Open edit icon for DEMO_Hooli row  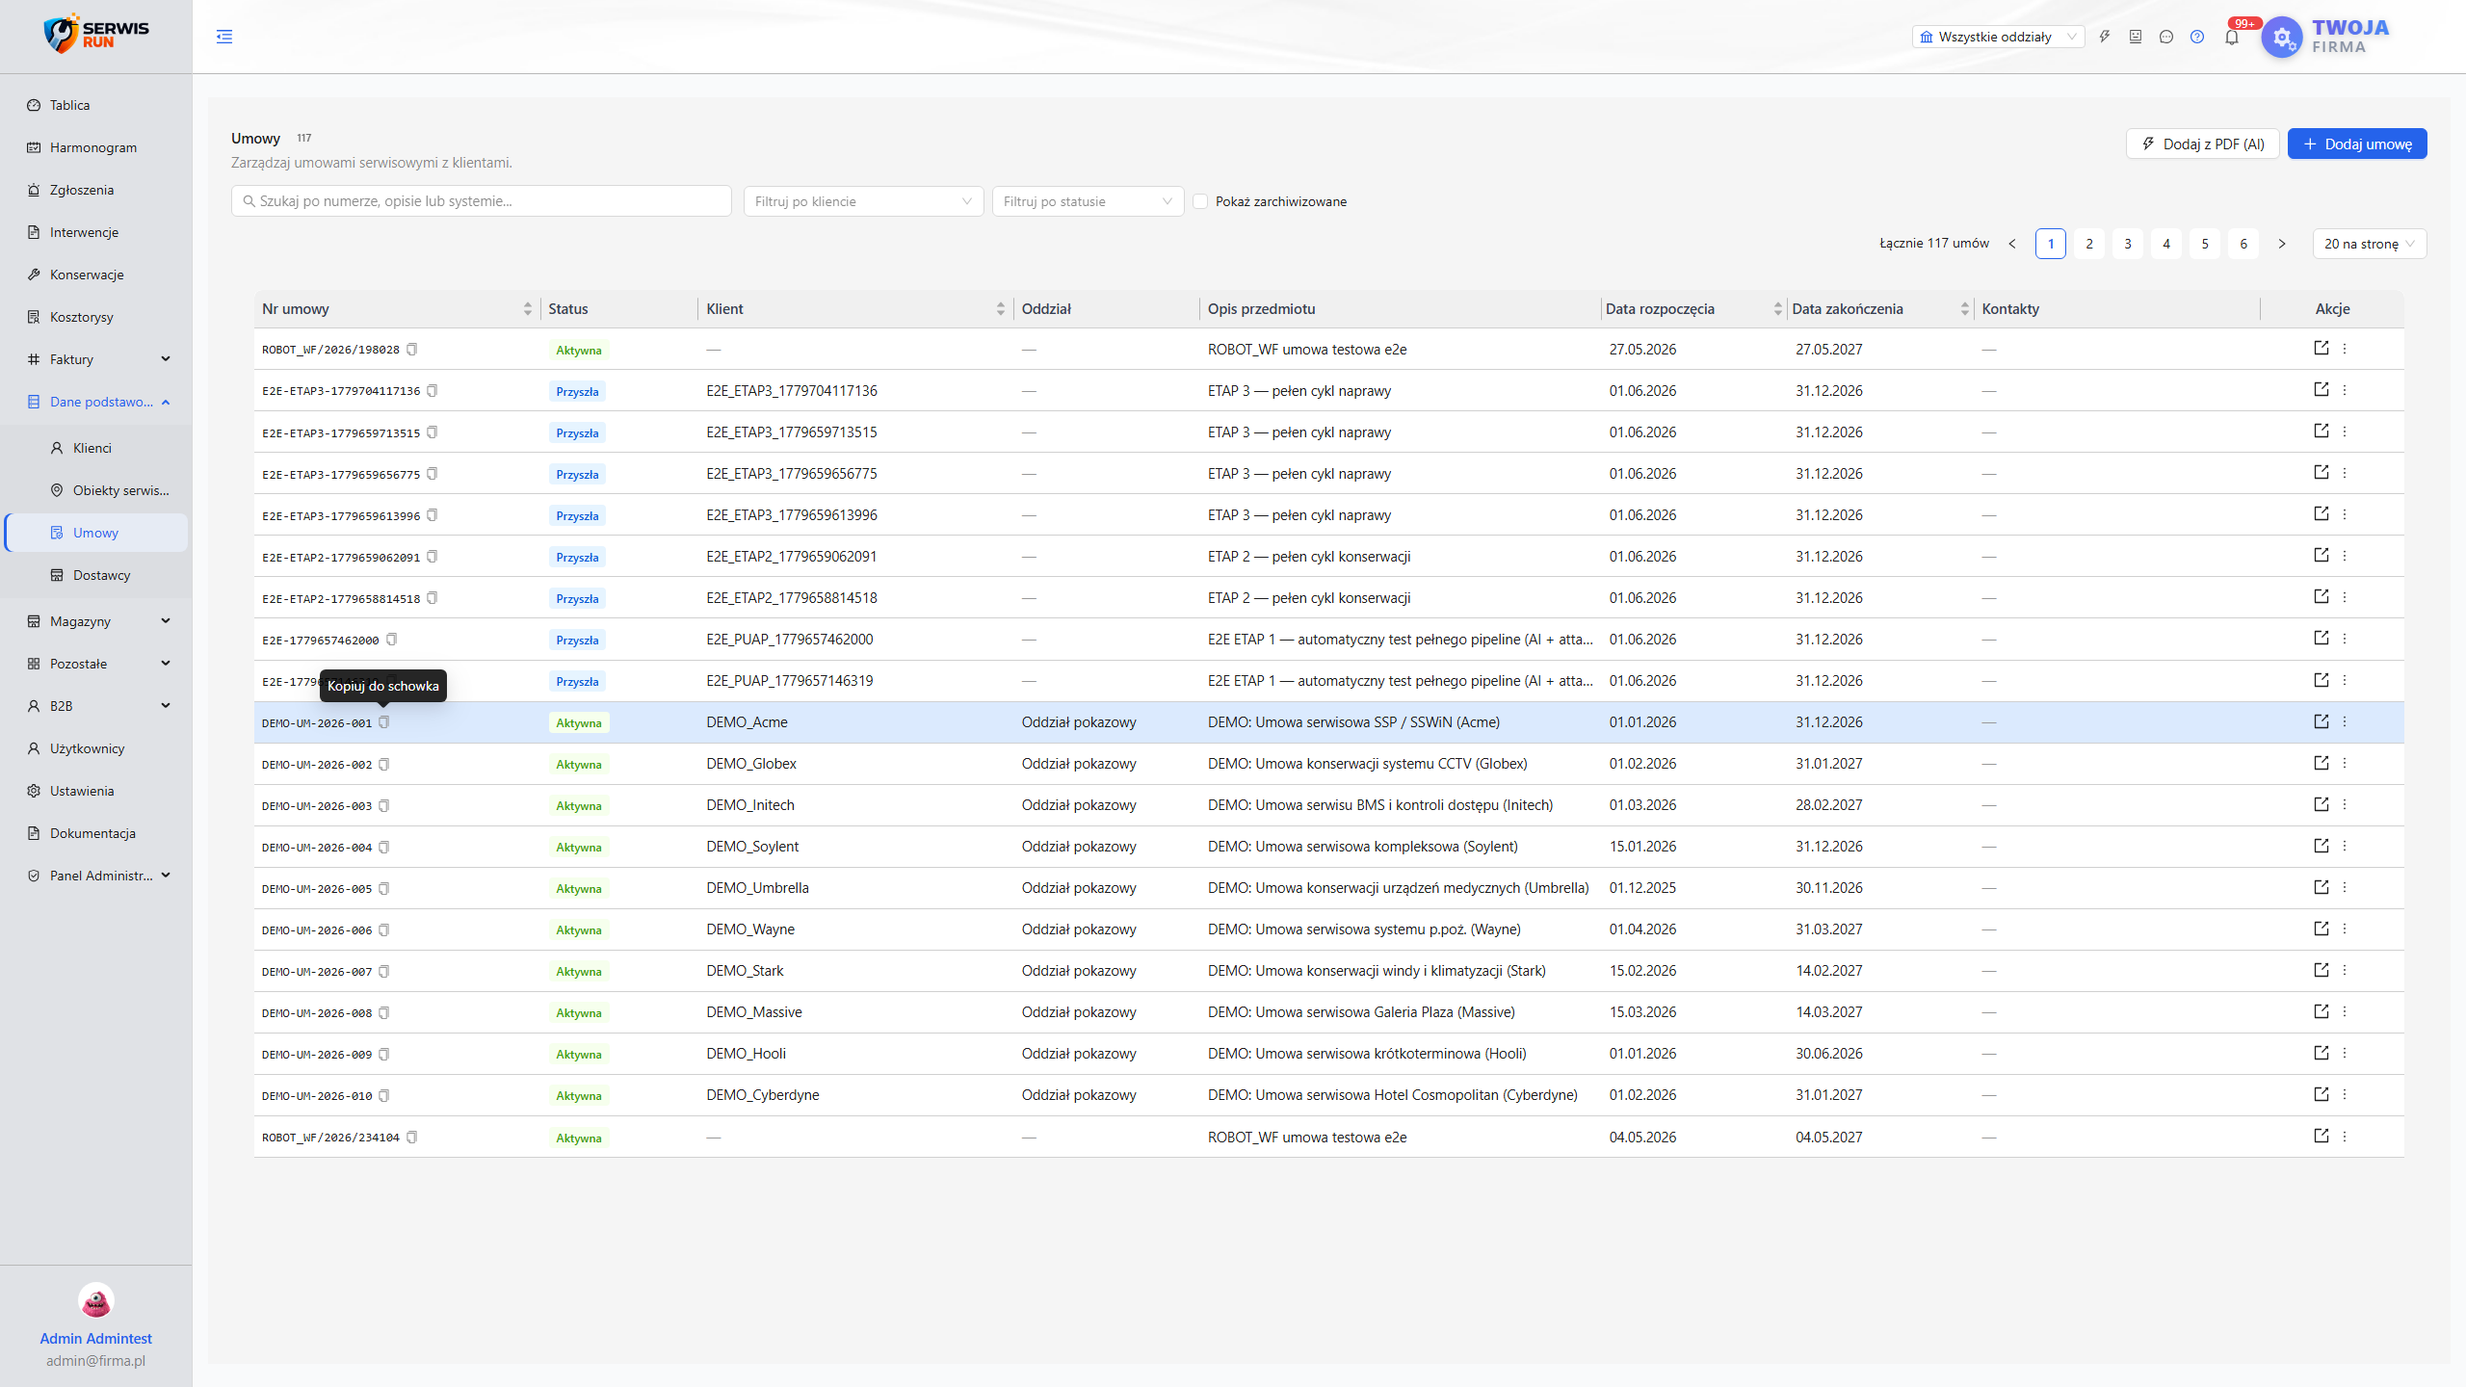[2322, 1053]
